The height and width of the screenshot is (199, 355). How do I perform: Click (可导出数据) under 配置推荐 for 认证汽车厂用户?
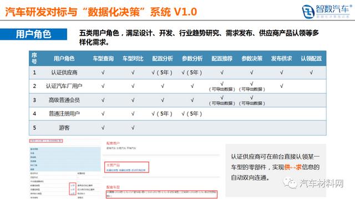pyautogui.click(x=222, y=89)
